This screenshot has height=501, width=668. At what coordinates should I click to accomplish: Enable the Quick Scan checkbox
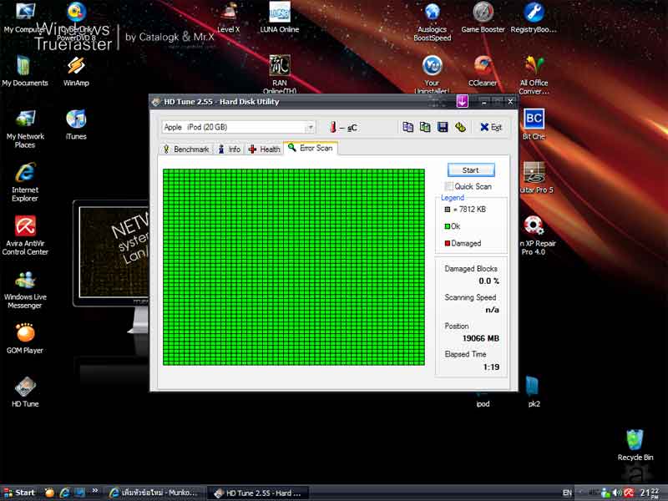449,186
